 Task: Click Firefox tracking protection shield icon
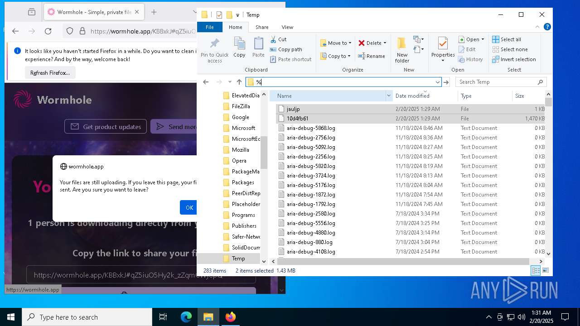point(70,31)
